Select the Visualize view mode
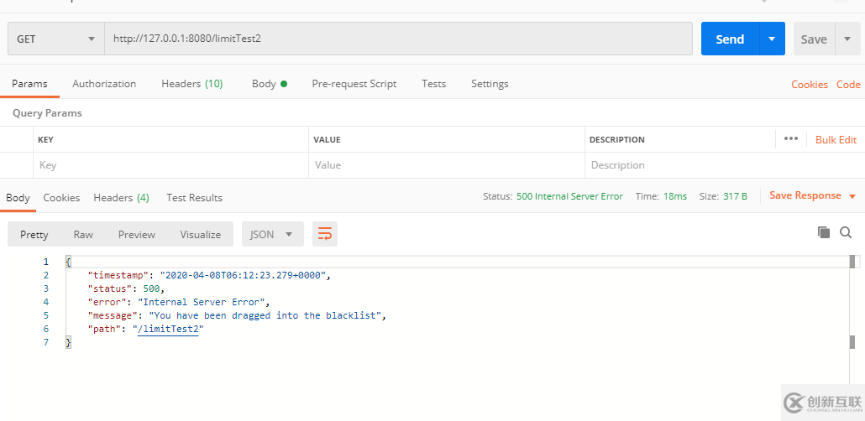The width and height of the screenshot is (865, 421). click(x=200, y=234)
